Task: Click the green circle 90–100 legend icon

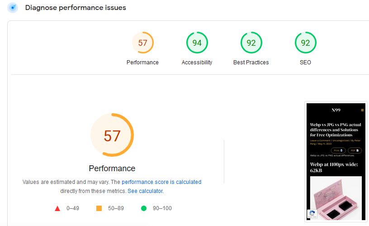Action: [x=144, y=208]
